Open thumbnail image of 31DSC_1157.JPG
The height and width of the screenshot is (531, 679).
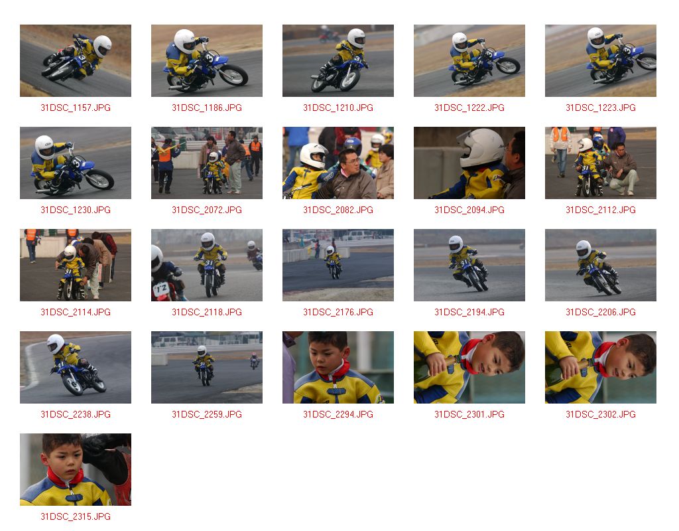76,60
